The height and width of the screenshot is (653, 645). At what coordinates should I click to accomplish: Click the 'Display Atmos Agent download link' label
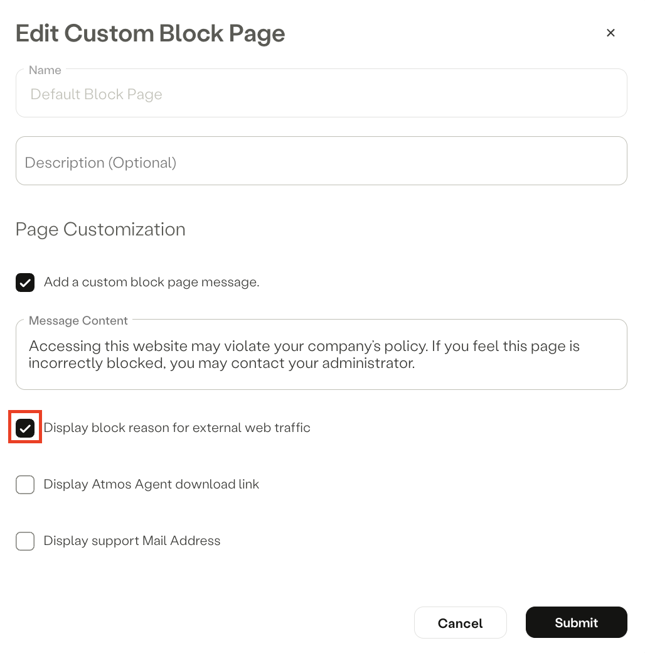151,484
